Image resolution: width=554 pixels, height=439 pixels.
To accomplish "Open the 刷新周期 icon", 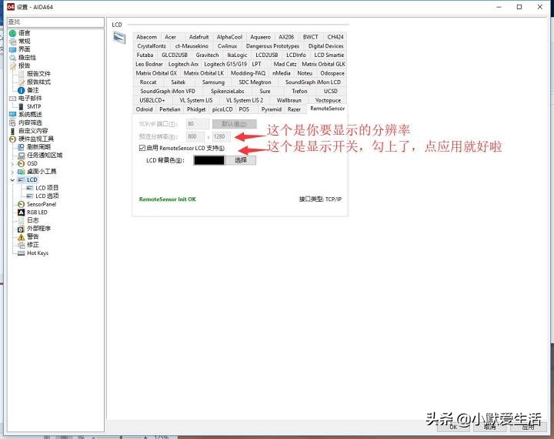I will [x=22, y=147].
